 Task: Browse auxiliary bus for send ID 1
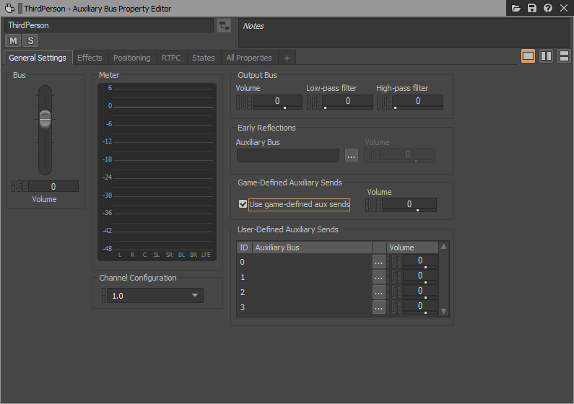coord(379,277)
